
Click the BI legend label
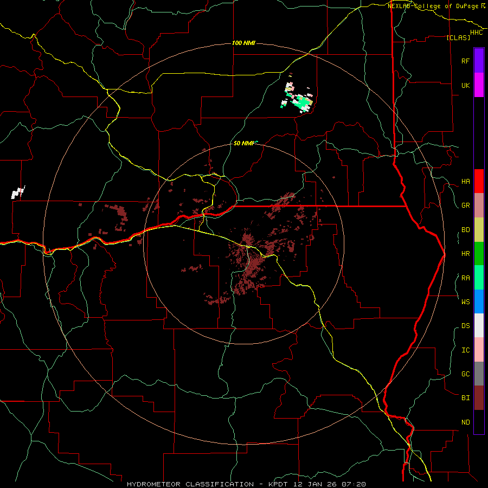(465, 398)
